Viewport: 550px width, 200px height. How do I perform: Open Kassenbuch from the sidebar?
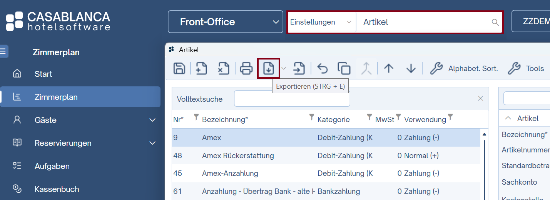tap(57, 189)
